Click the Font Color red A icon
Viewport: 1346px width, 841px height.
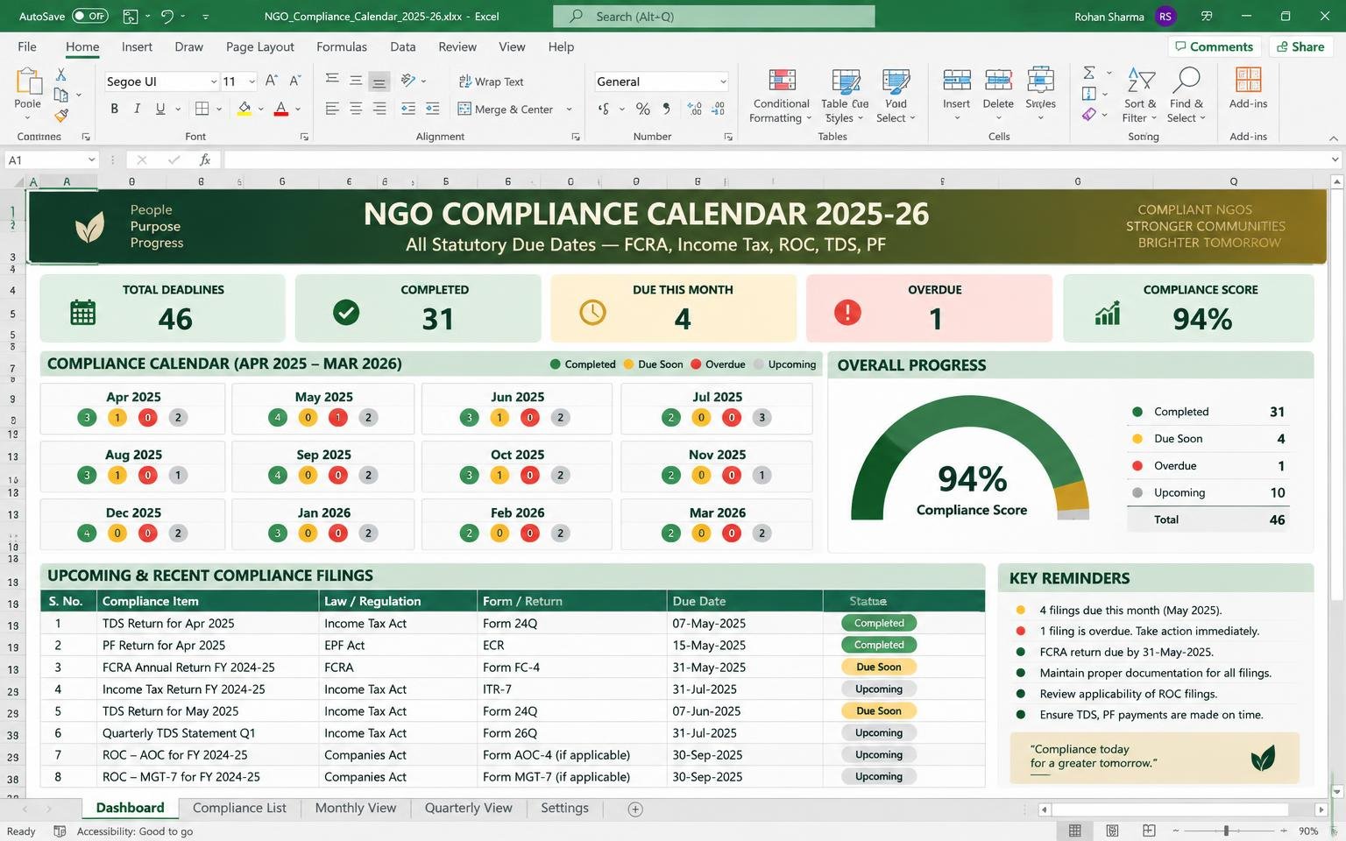280,109
